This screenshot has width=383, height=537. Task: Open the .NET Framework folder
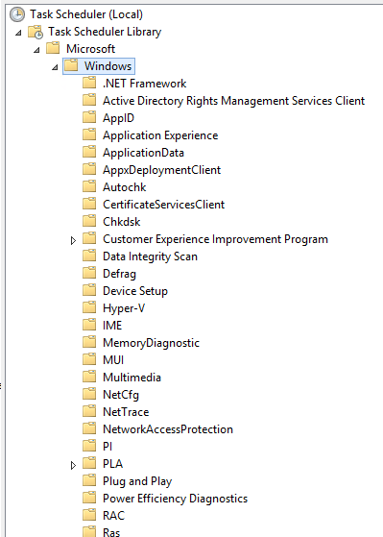click(144, 84)
